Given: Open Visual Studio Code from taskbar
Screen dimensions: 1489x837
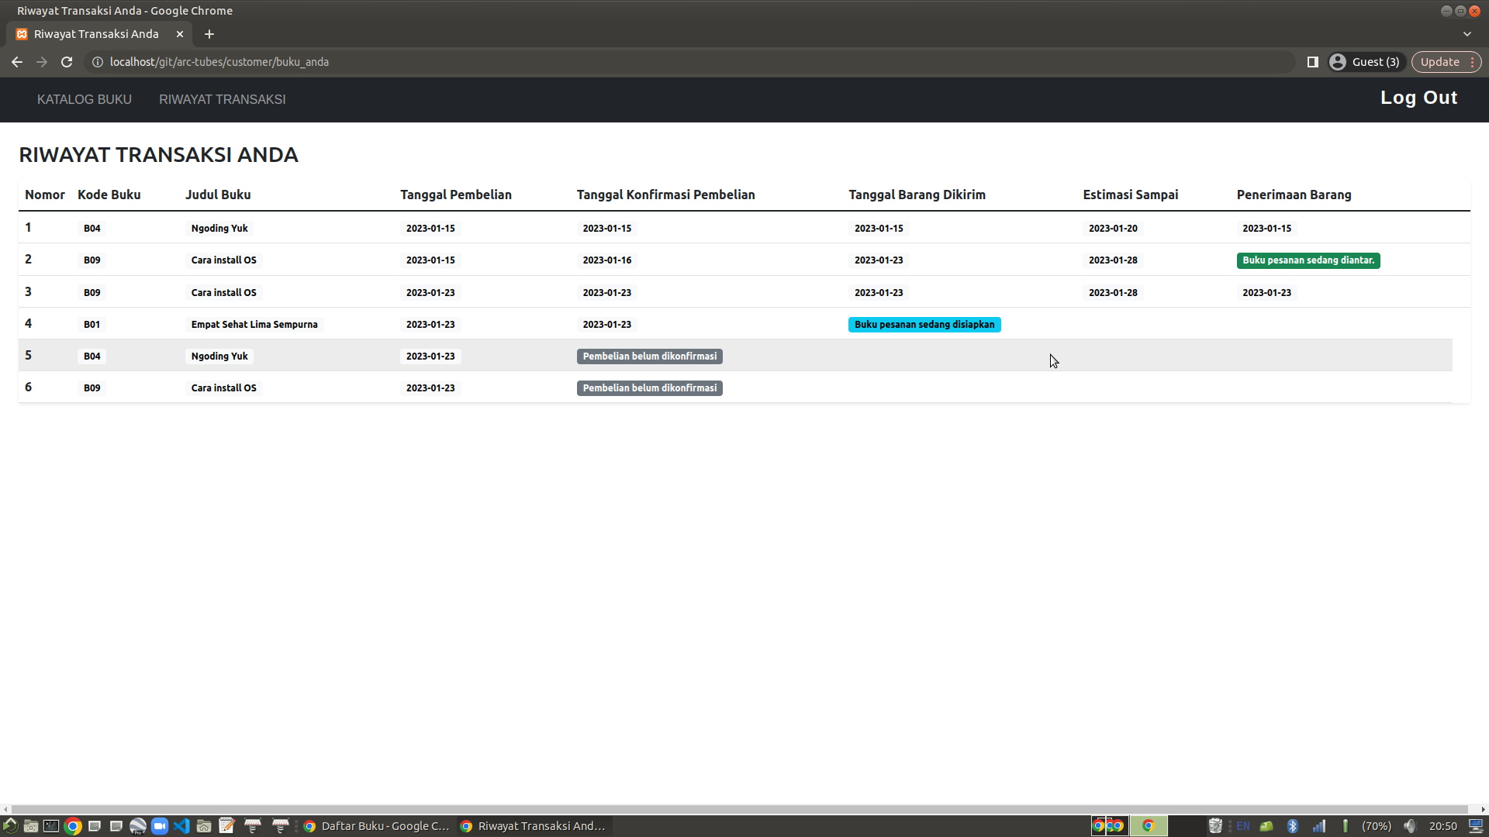Looking at the screenshot, I should click(x=181, y=826).
